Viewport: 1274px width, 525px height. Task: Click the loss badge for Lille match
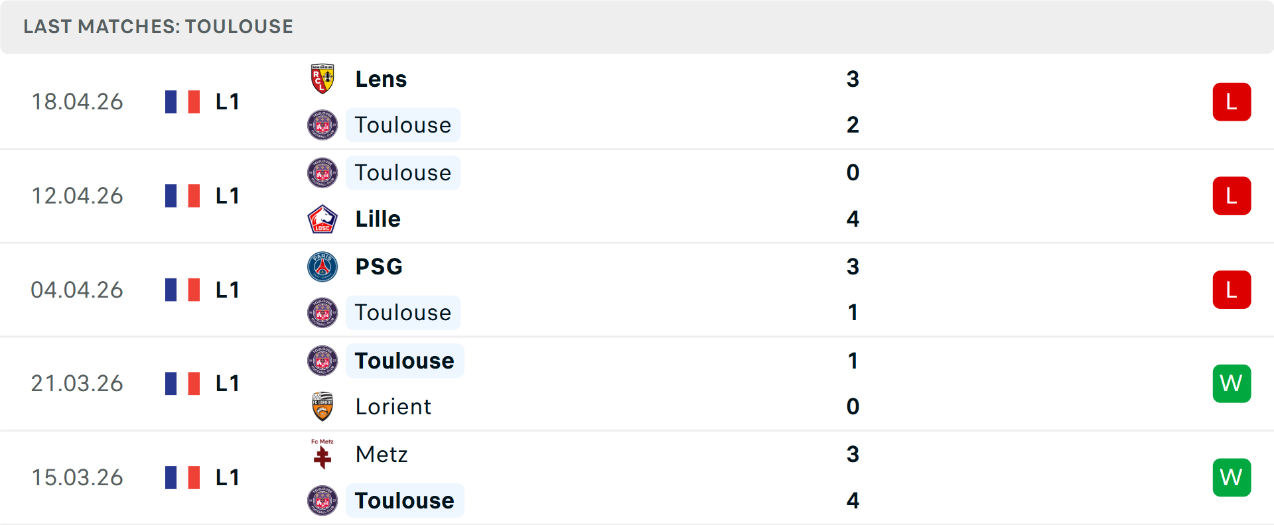click(x=1232, y=196)
